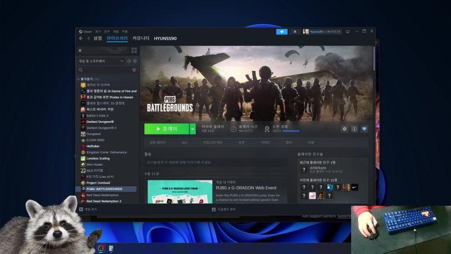
Task: Open the blue announcements megaphone icon
Action: [282, 32]
